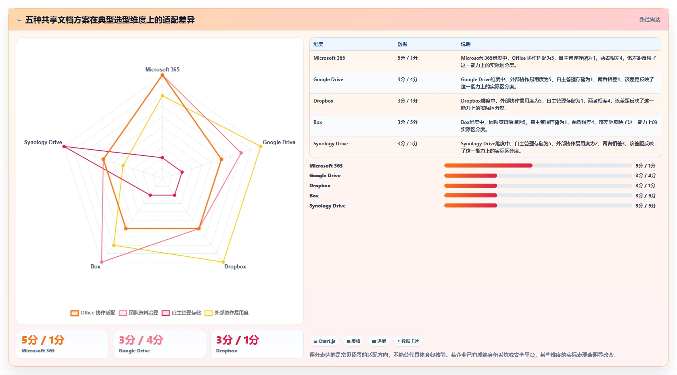Image resolution: width=677 pixels, height=375 pixels.
Task: Click the Box progress list label
Action: (x=314, y=196)
